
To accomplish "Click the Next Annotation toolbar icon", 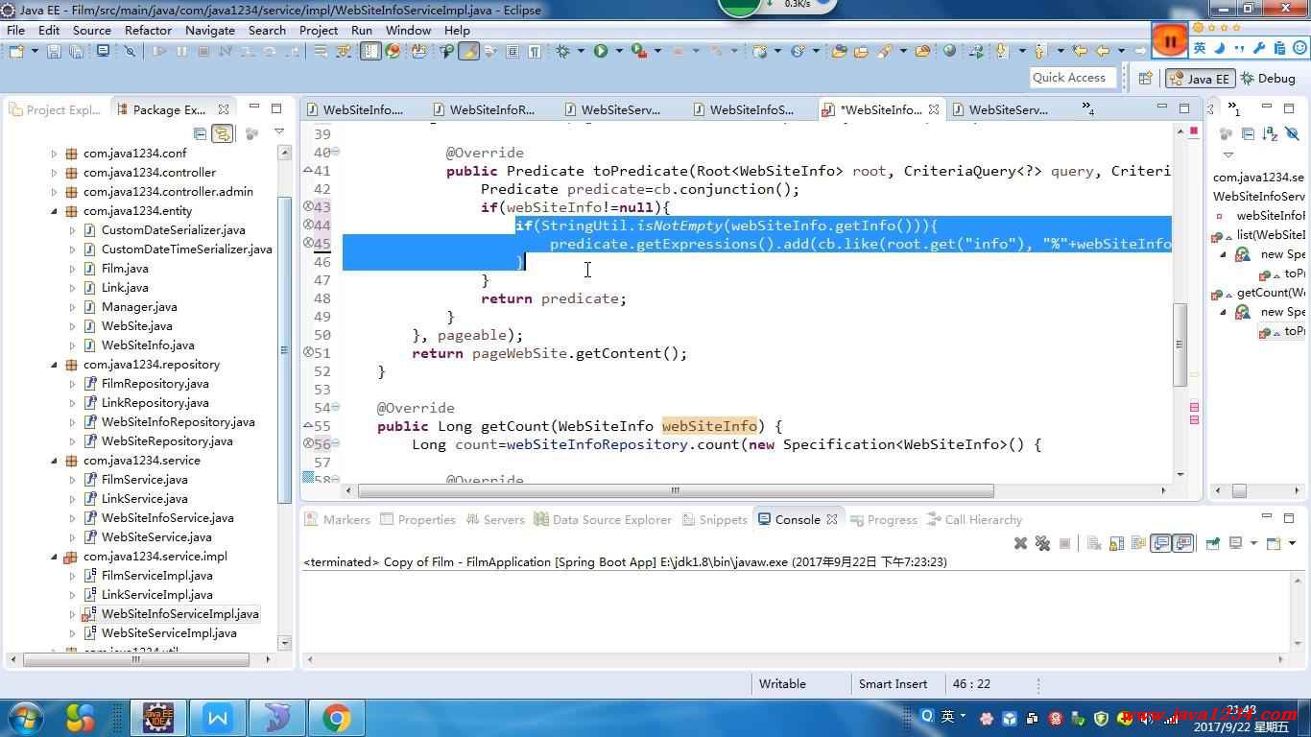I will (1001, 51).
